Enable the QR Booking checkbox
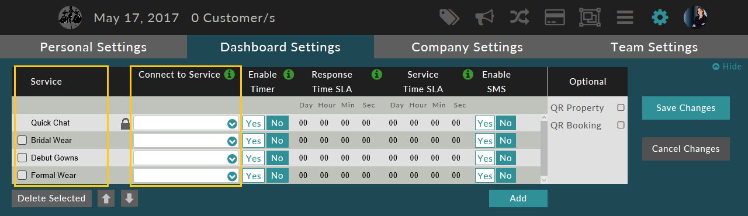 click(x=621, y=125)
